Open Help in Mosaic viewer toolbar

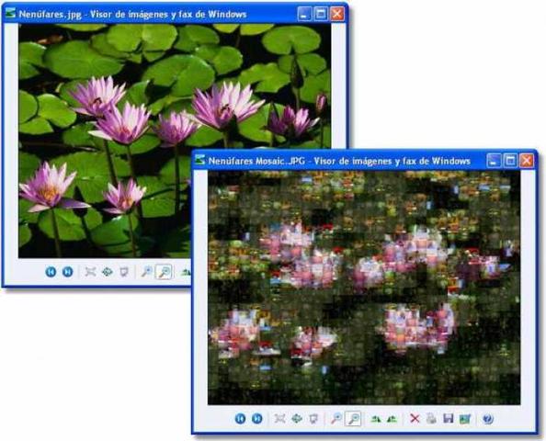click(488, 419)
